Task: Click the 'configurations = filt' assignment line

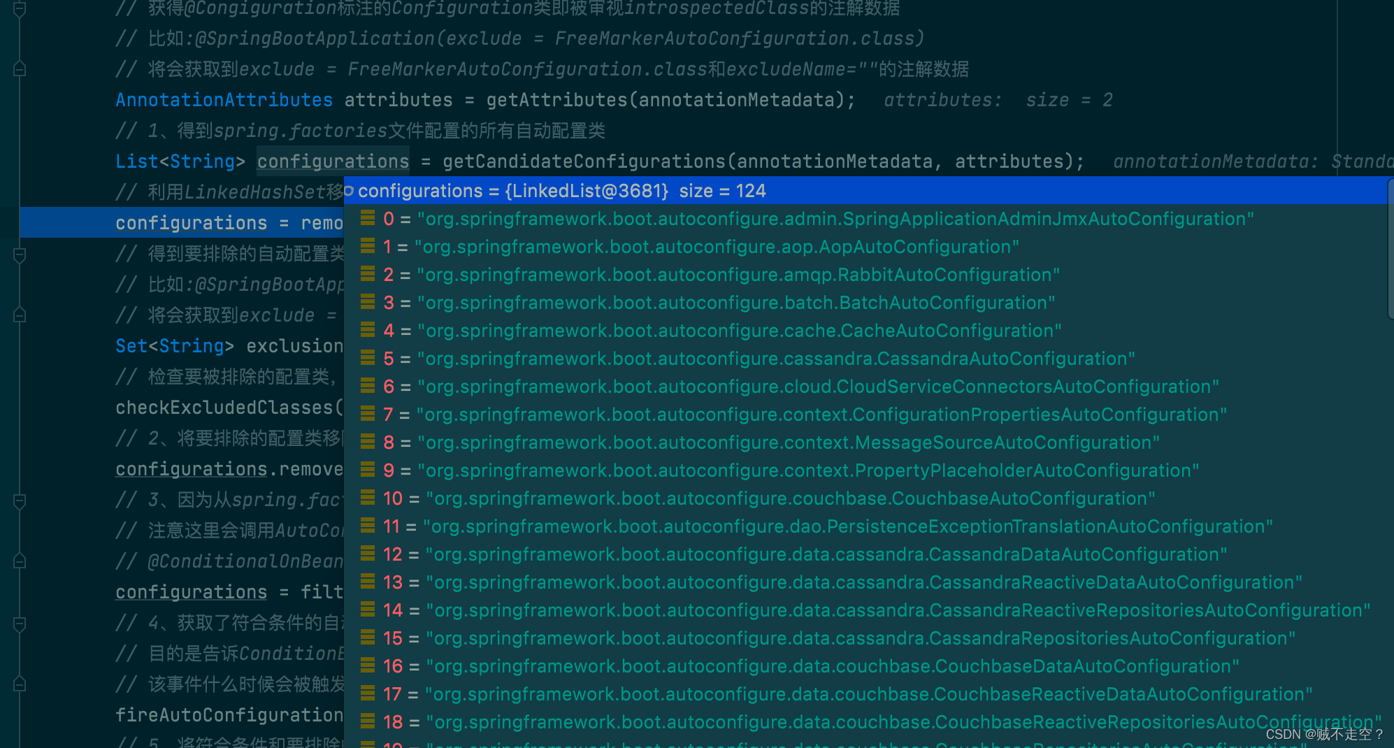Action: point(229,592)
